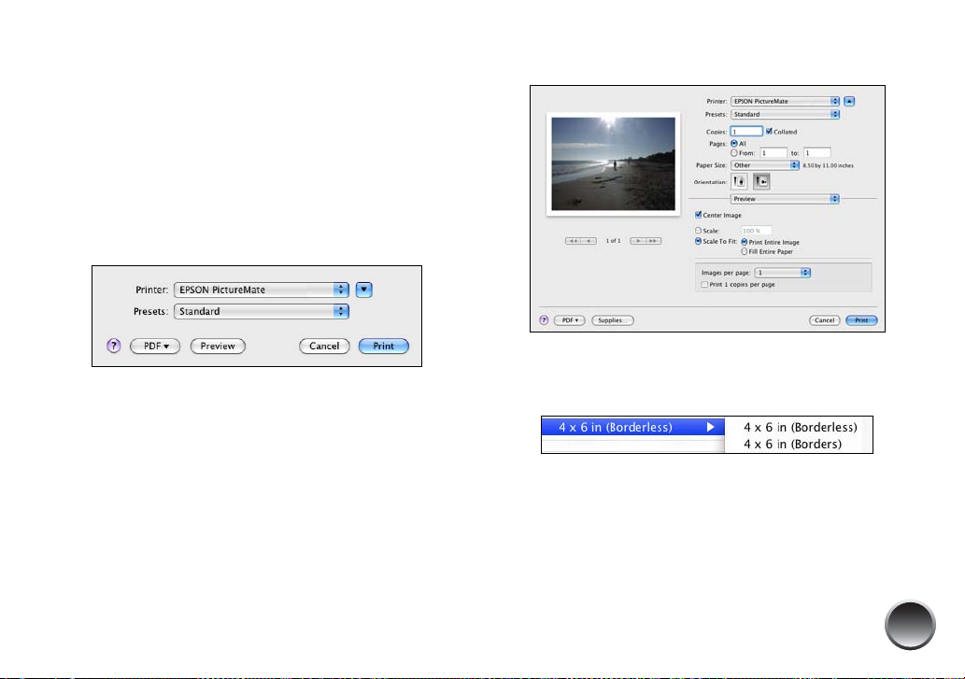Go to previous page of print preview
This screenshot has width=965, height=679.
(589, 241)
